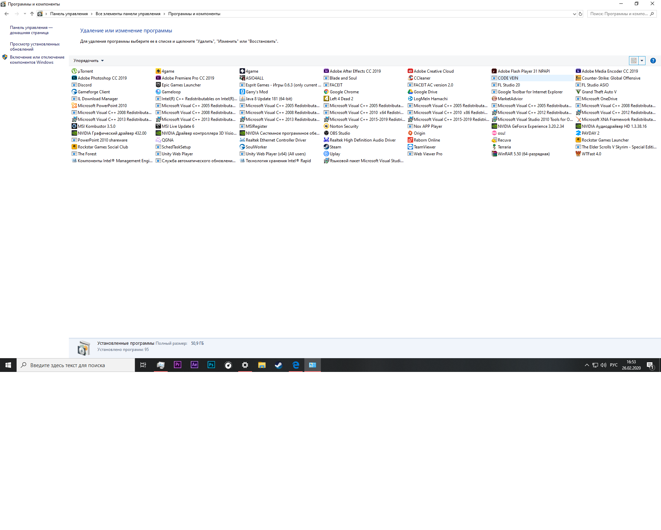Click the search Программы и компоненты field
The height and width of the screenshot is (530, 661).
point(622,14)
